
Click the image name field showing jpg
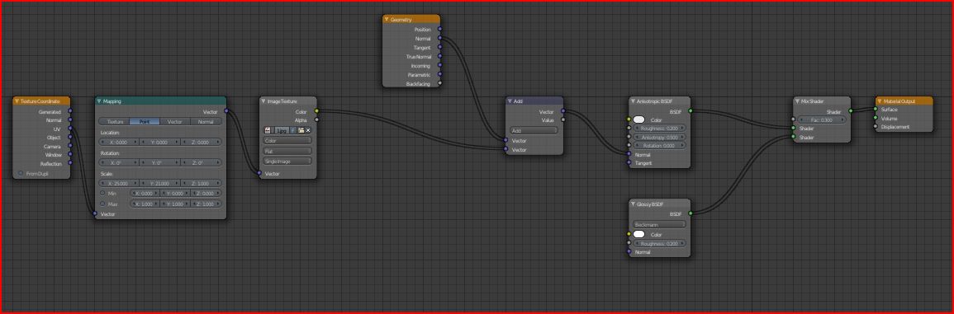281,130
